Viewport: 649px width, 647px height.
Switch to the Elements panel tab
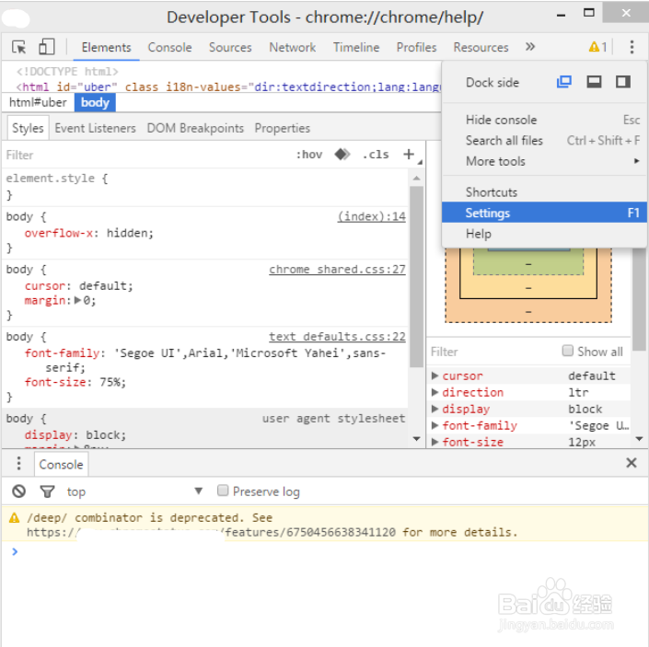tap(107, 47)
